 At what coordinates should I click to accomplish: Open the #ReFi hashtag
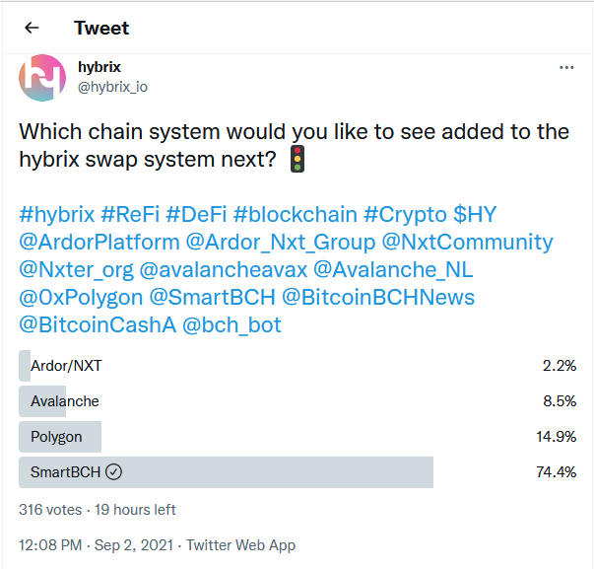pos(130,215)
